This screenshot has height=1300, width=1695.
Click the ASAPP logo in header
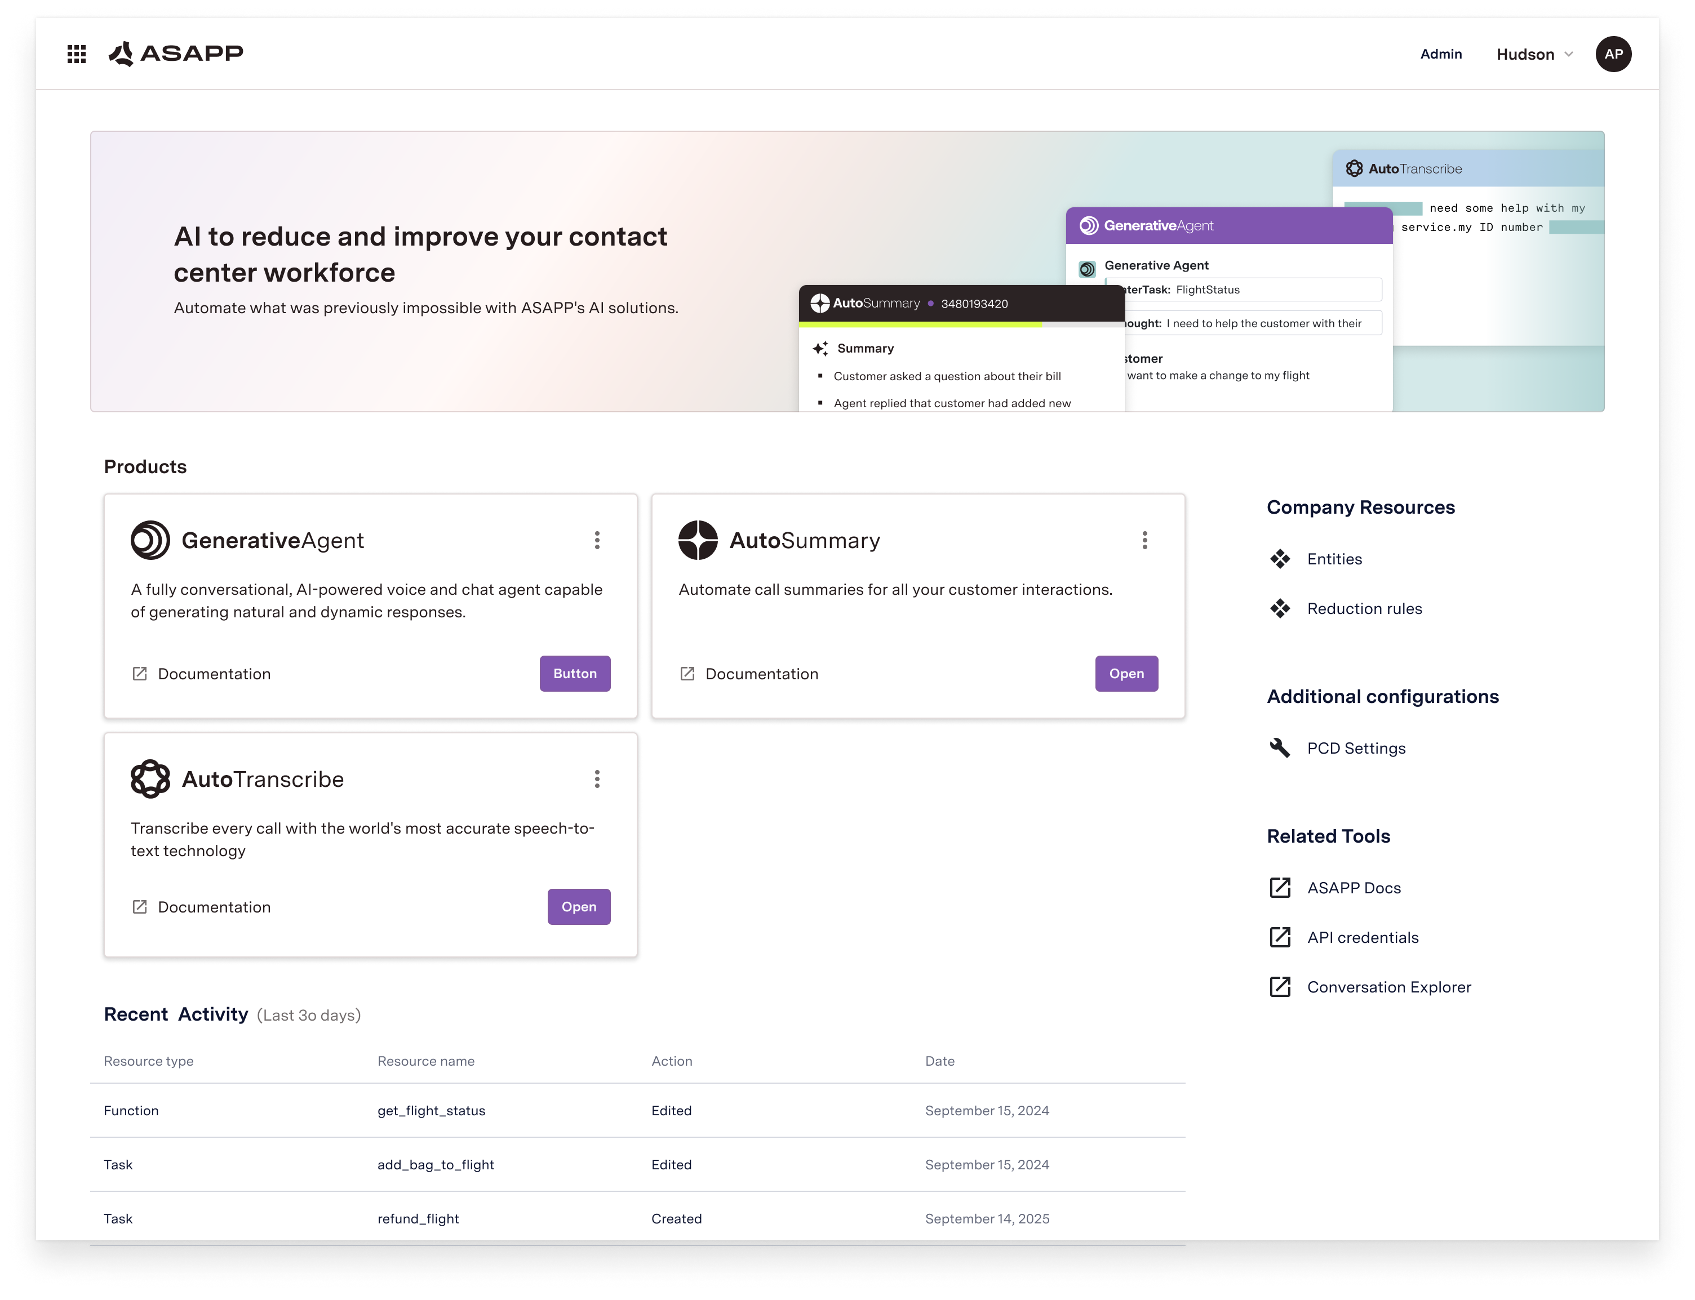(x=176, y=54)
